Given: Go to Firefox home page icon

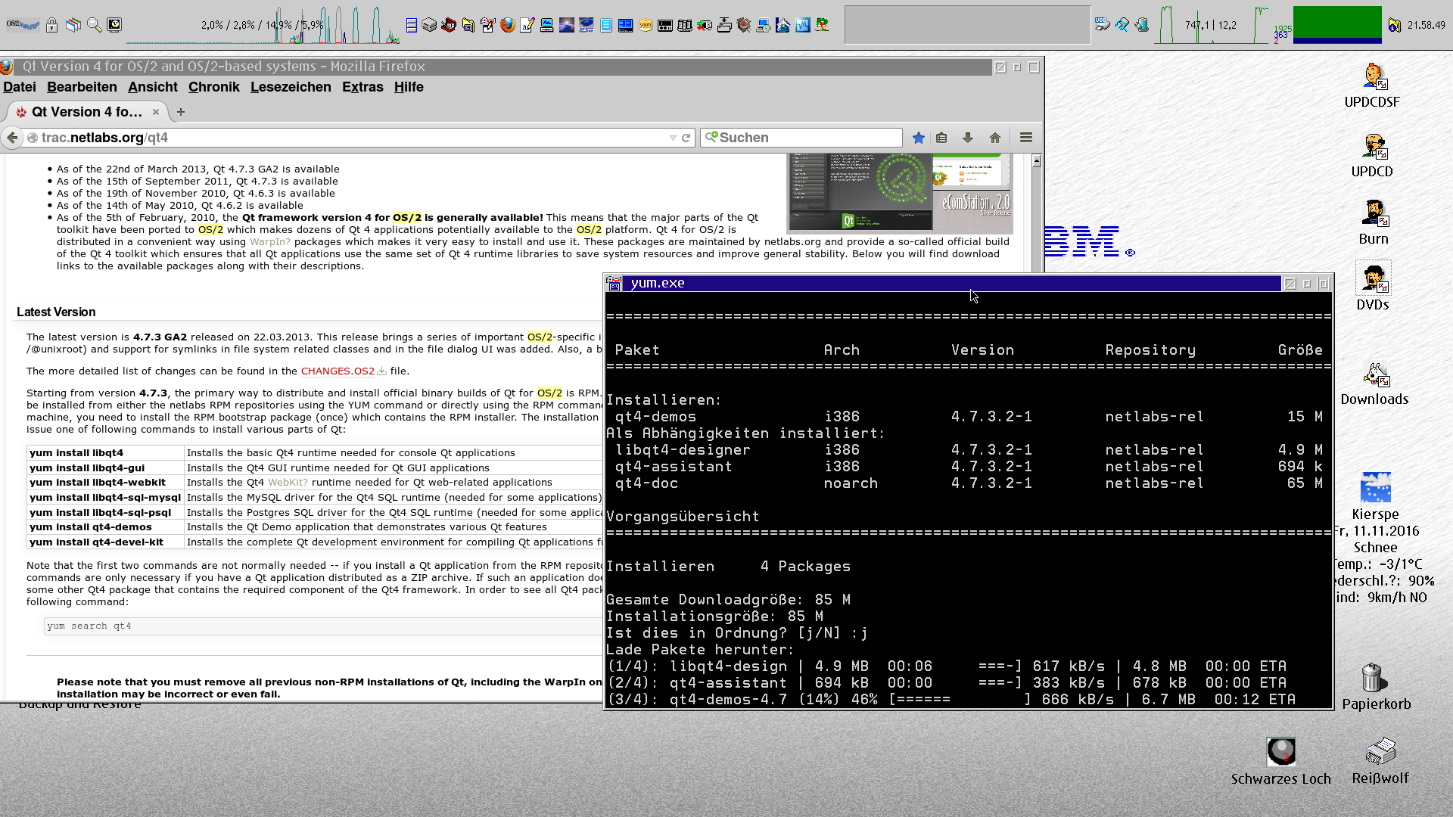Looking at the screenshot, I should click(995, 138).
